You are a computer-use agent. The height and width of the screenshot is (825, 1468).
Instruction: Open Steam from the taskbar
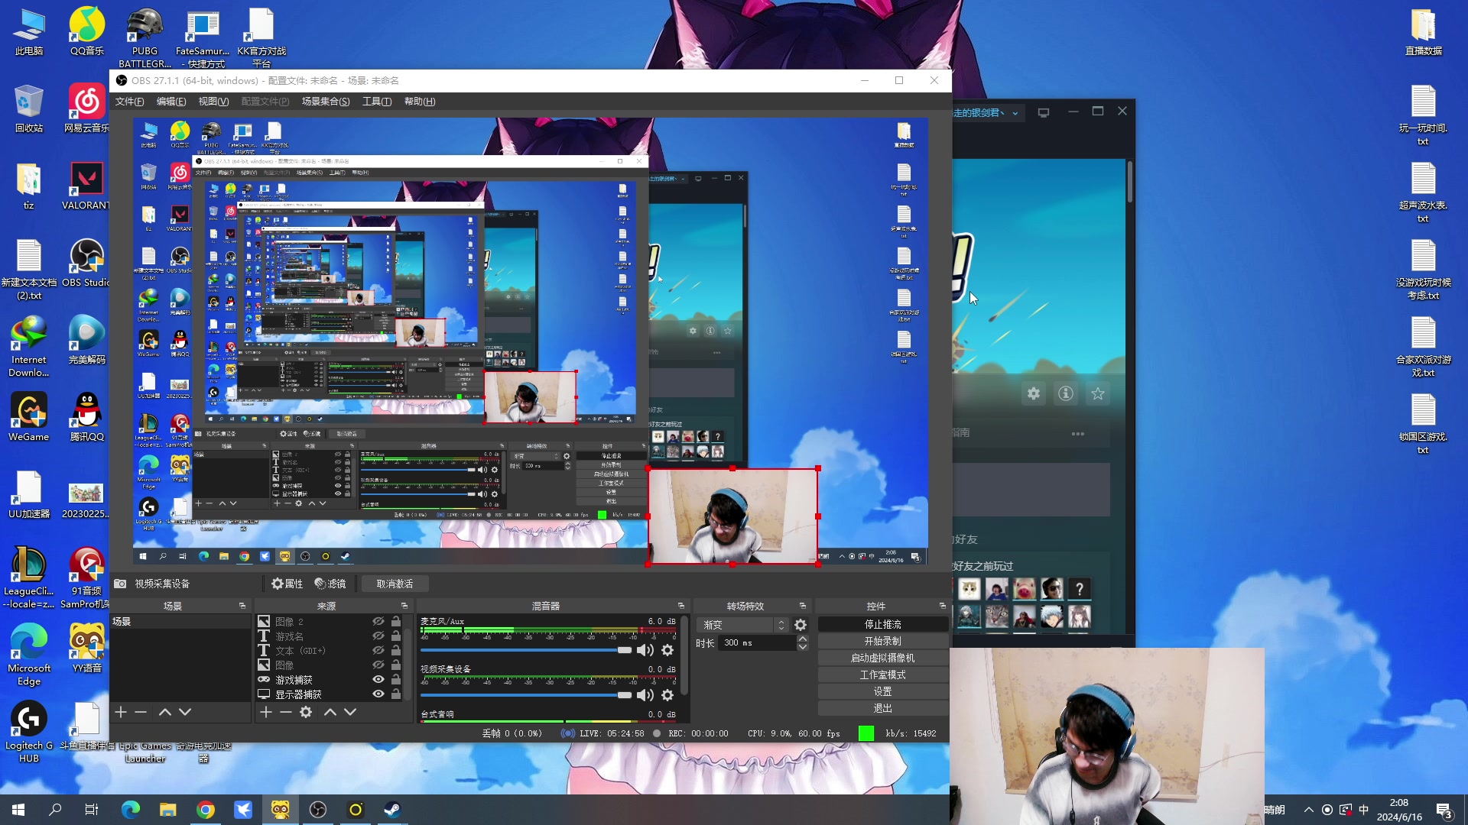click(392, 810)
